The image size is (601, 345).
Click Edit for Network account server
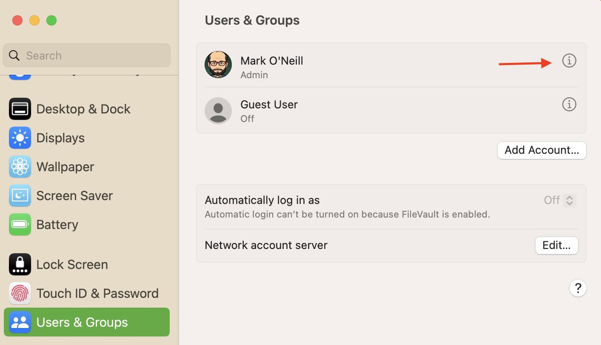(x=556, y=246)
